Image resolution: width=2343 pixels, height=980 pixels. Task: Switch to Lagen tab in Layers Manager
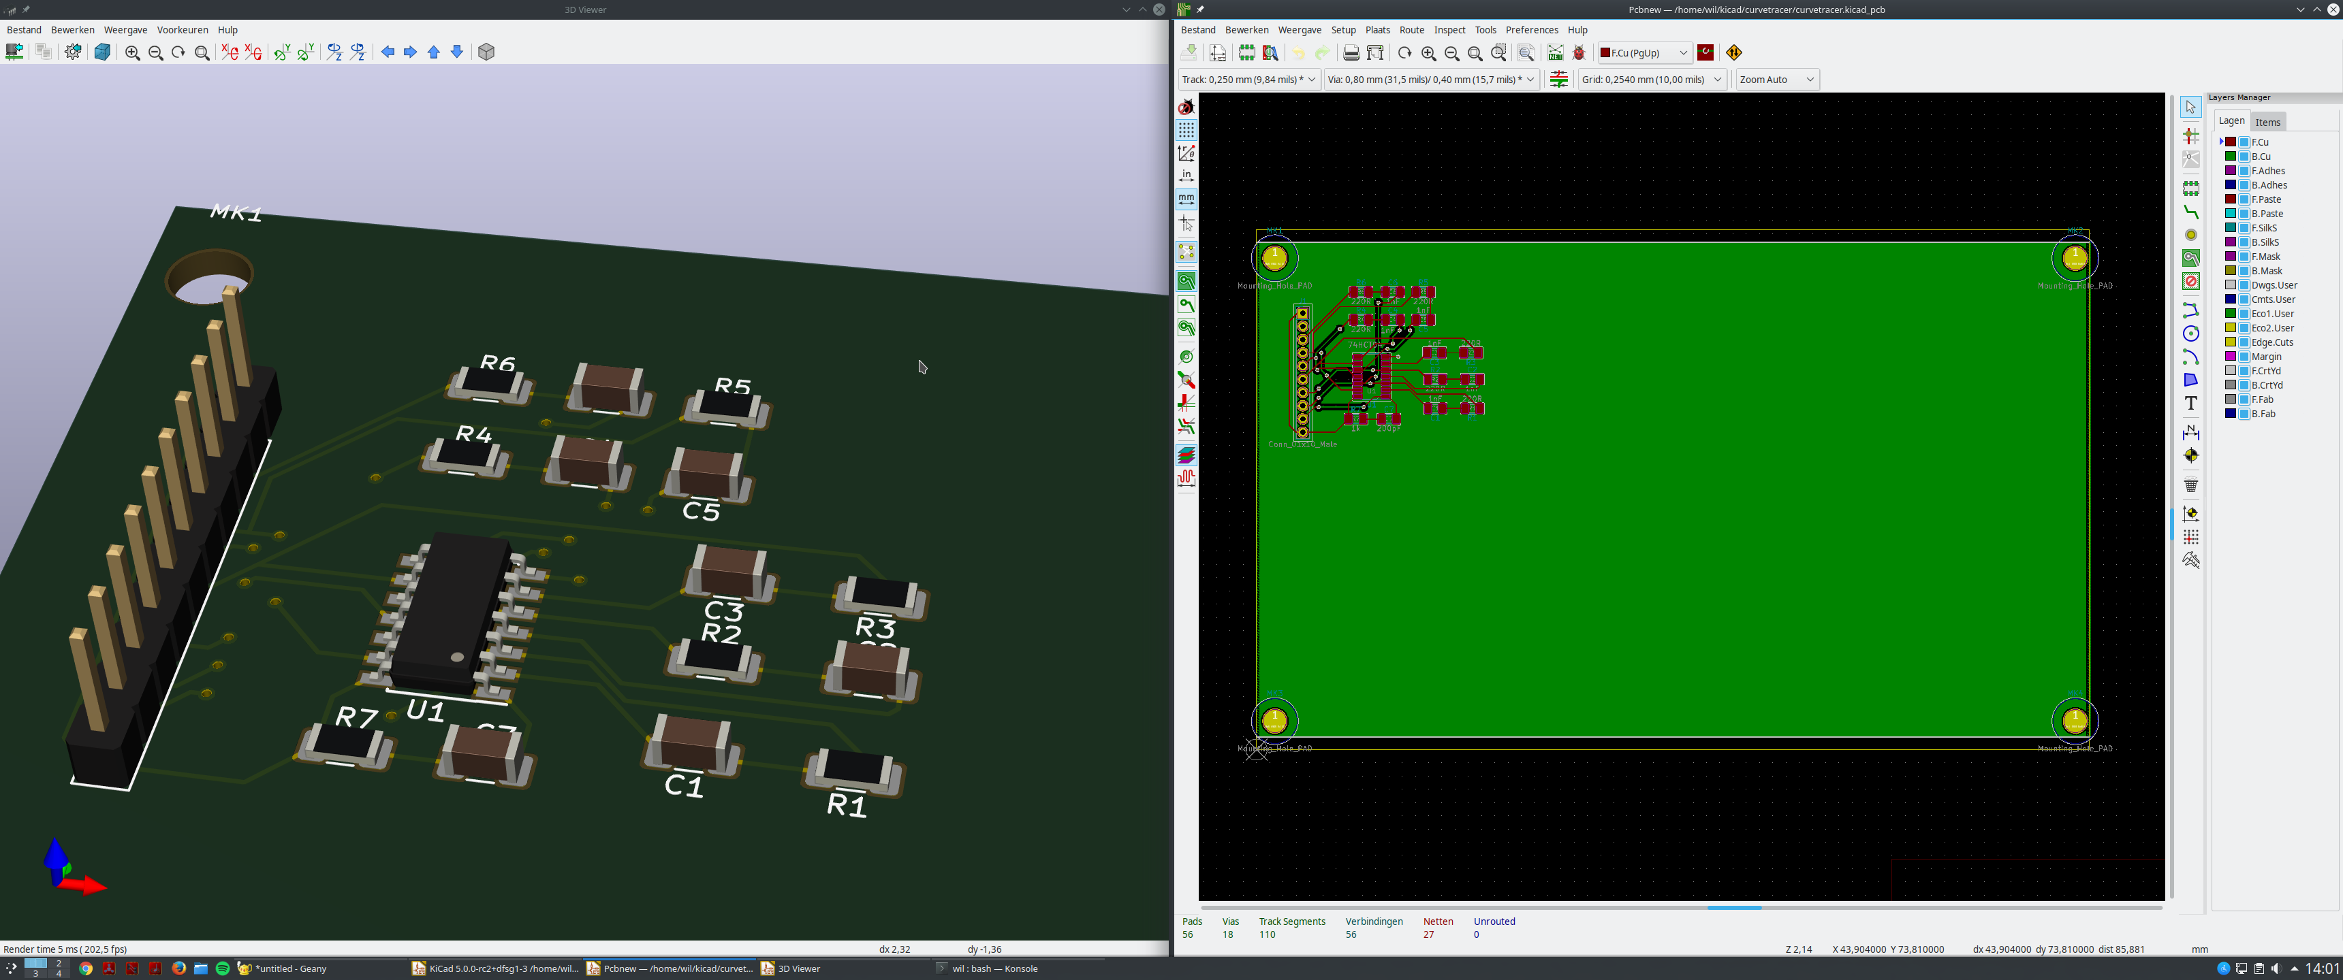click(x=2231, y=121)
